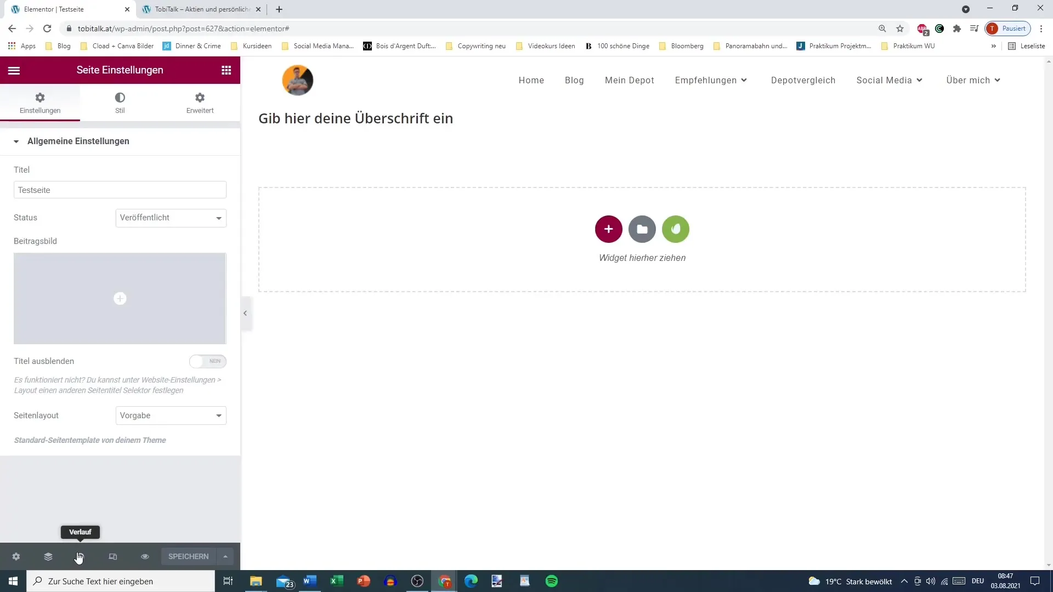Open the Elementor hamburger menu

[x=14, y=70]
